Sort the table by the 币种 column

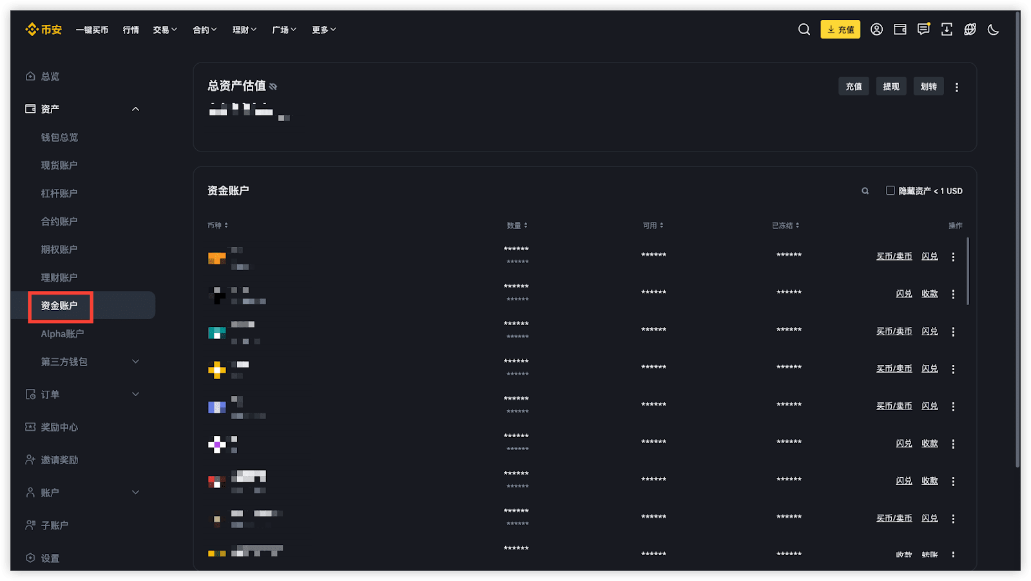click(218, 226)
